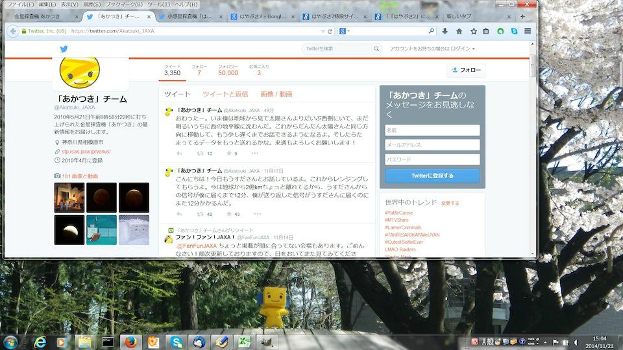
Task: Click the Twitterに登録する button
Action: (432, 176)
